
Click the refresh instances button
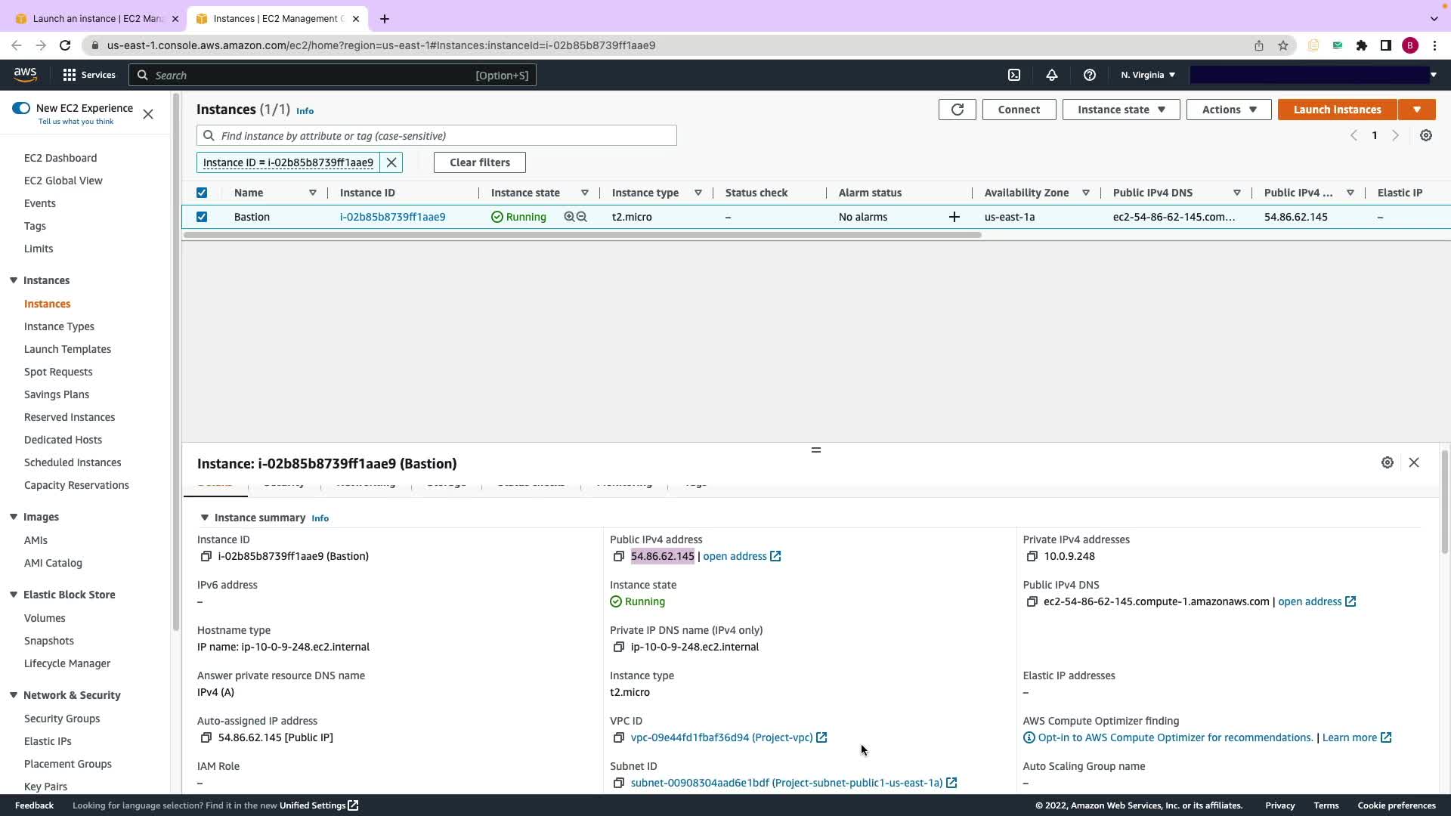click(x=957, y=110)
